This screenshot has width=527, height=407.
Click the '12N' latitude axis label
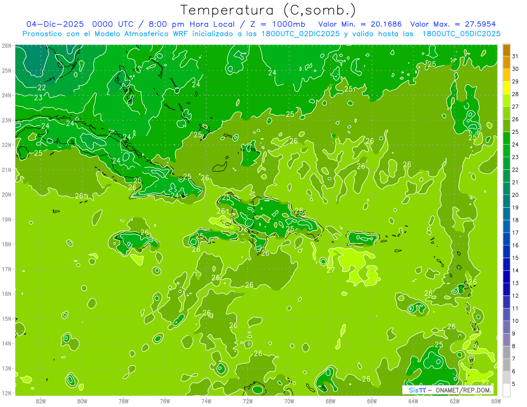point(6,393)
